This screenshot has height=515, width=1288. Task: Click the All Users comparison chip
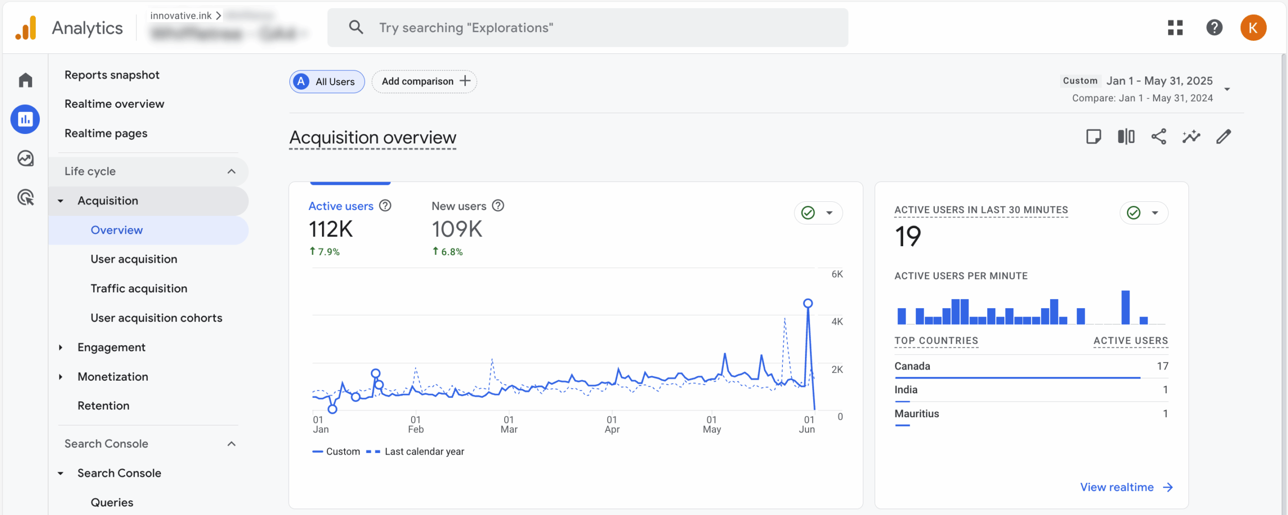(x=327, y=82)
